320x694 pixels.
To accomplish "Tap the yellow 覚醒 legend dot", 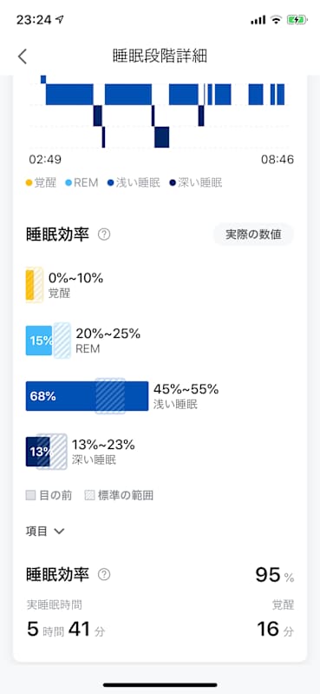I will coord(29,183).
